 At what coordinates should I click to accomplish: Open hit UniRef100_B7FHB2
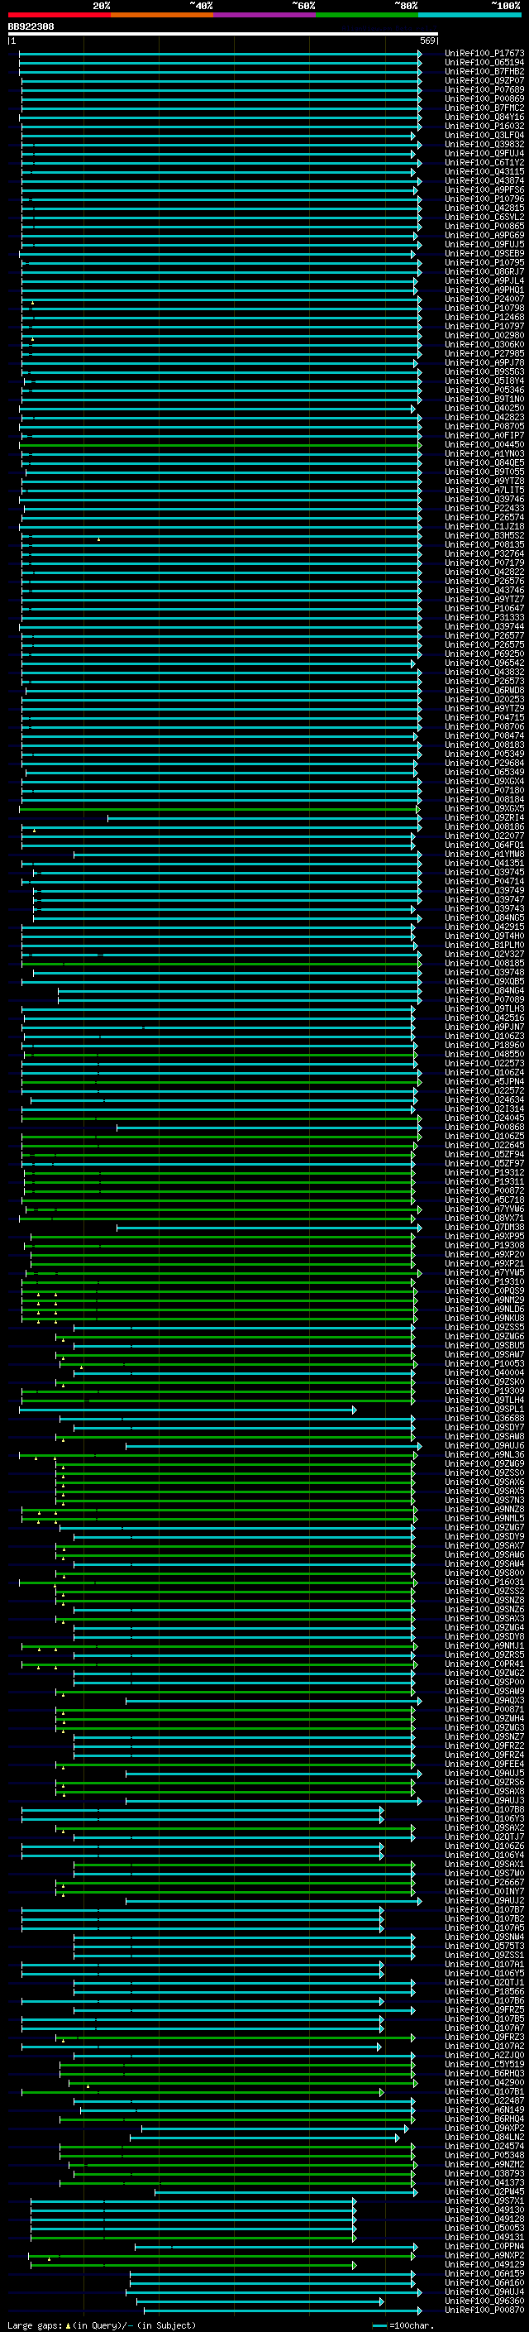pyautogui.click(x=484, y=71)
